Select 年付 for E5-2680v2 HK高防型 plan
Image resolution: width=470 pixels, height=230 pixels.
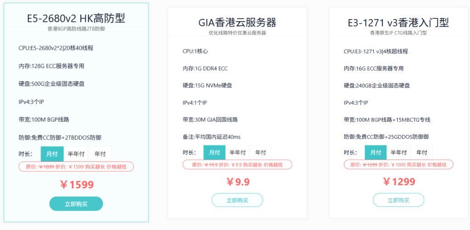(100, 153)
